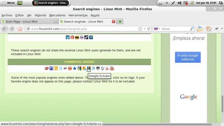The height and width of the screenshot is (126, 224).
Task: Open the volume speaker tray icon
Action: point(180,3)
